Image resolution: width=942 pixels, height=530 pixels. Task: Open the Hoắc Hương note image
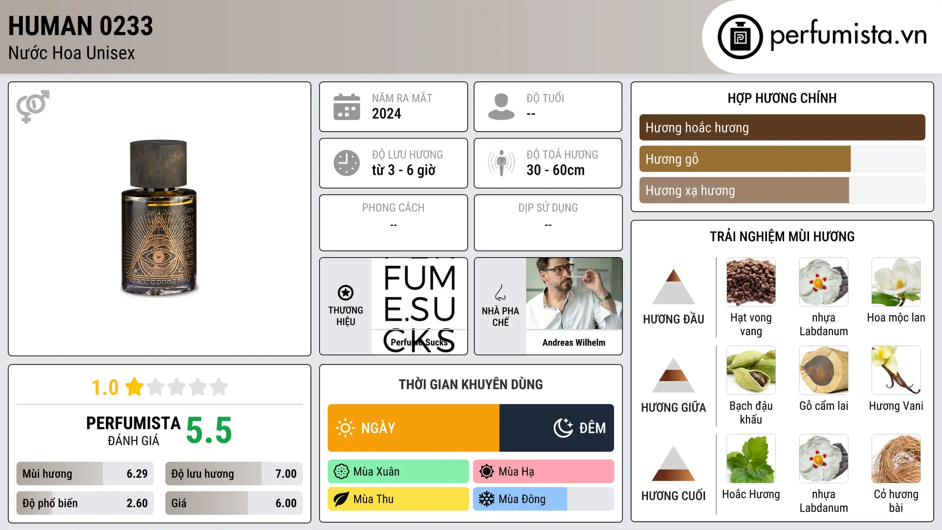751,459
